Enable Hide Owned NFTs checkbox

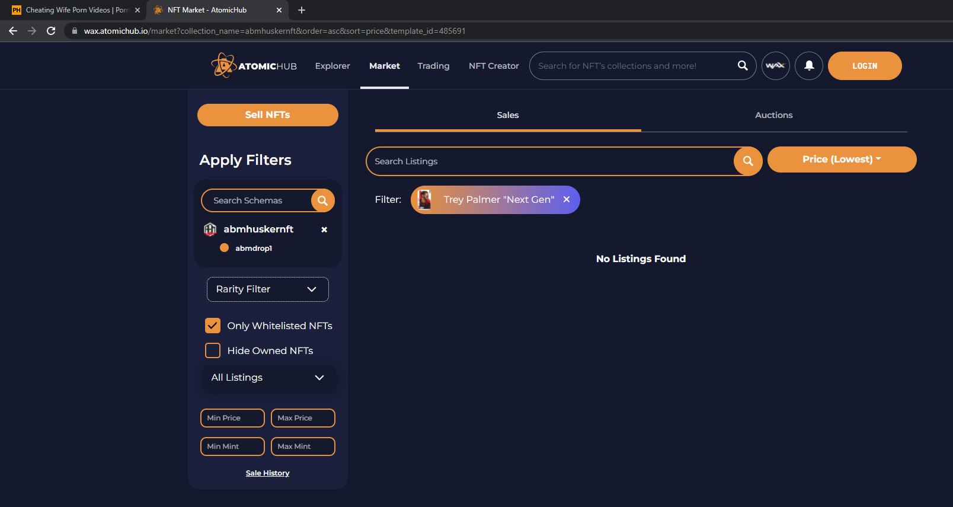[213, 350]
